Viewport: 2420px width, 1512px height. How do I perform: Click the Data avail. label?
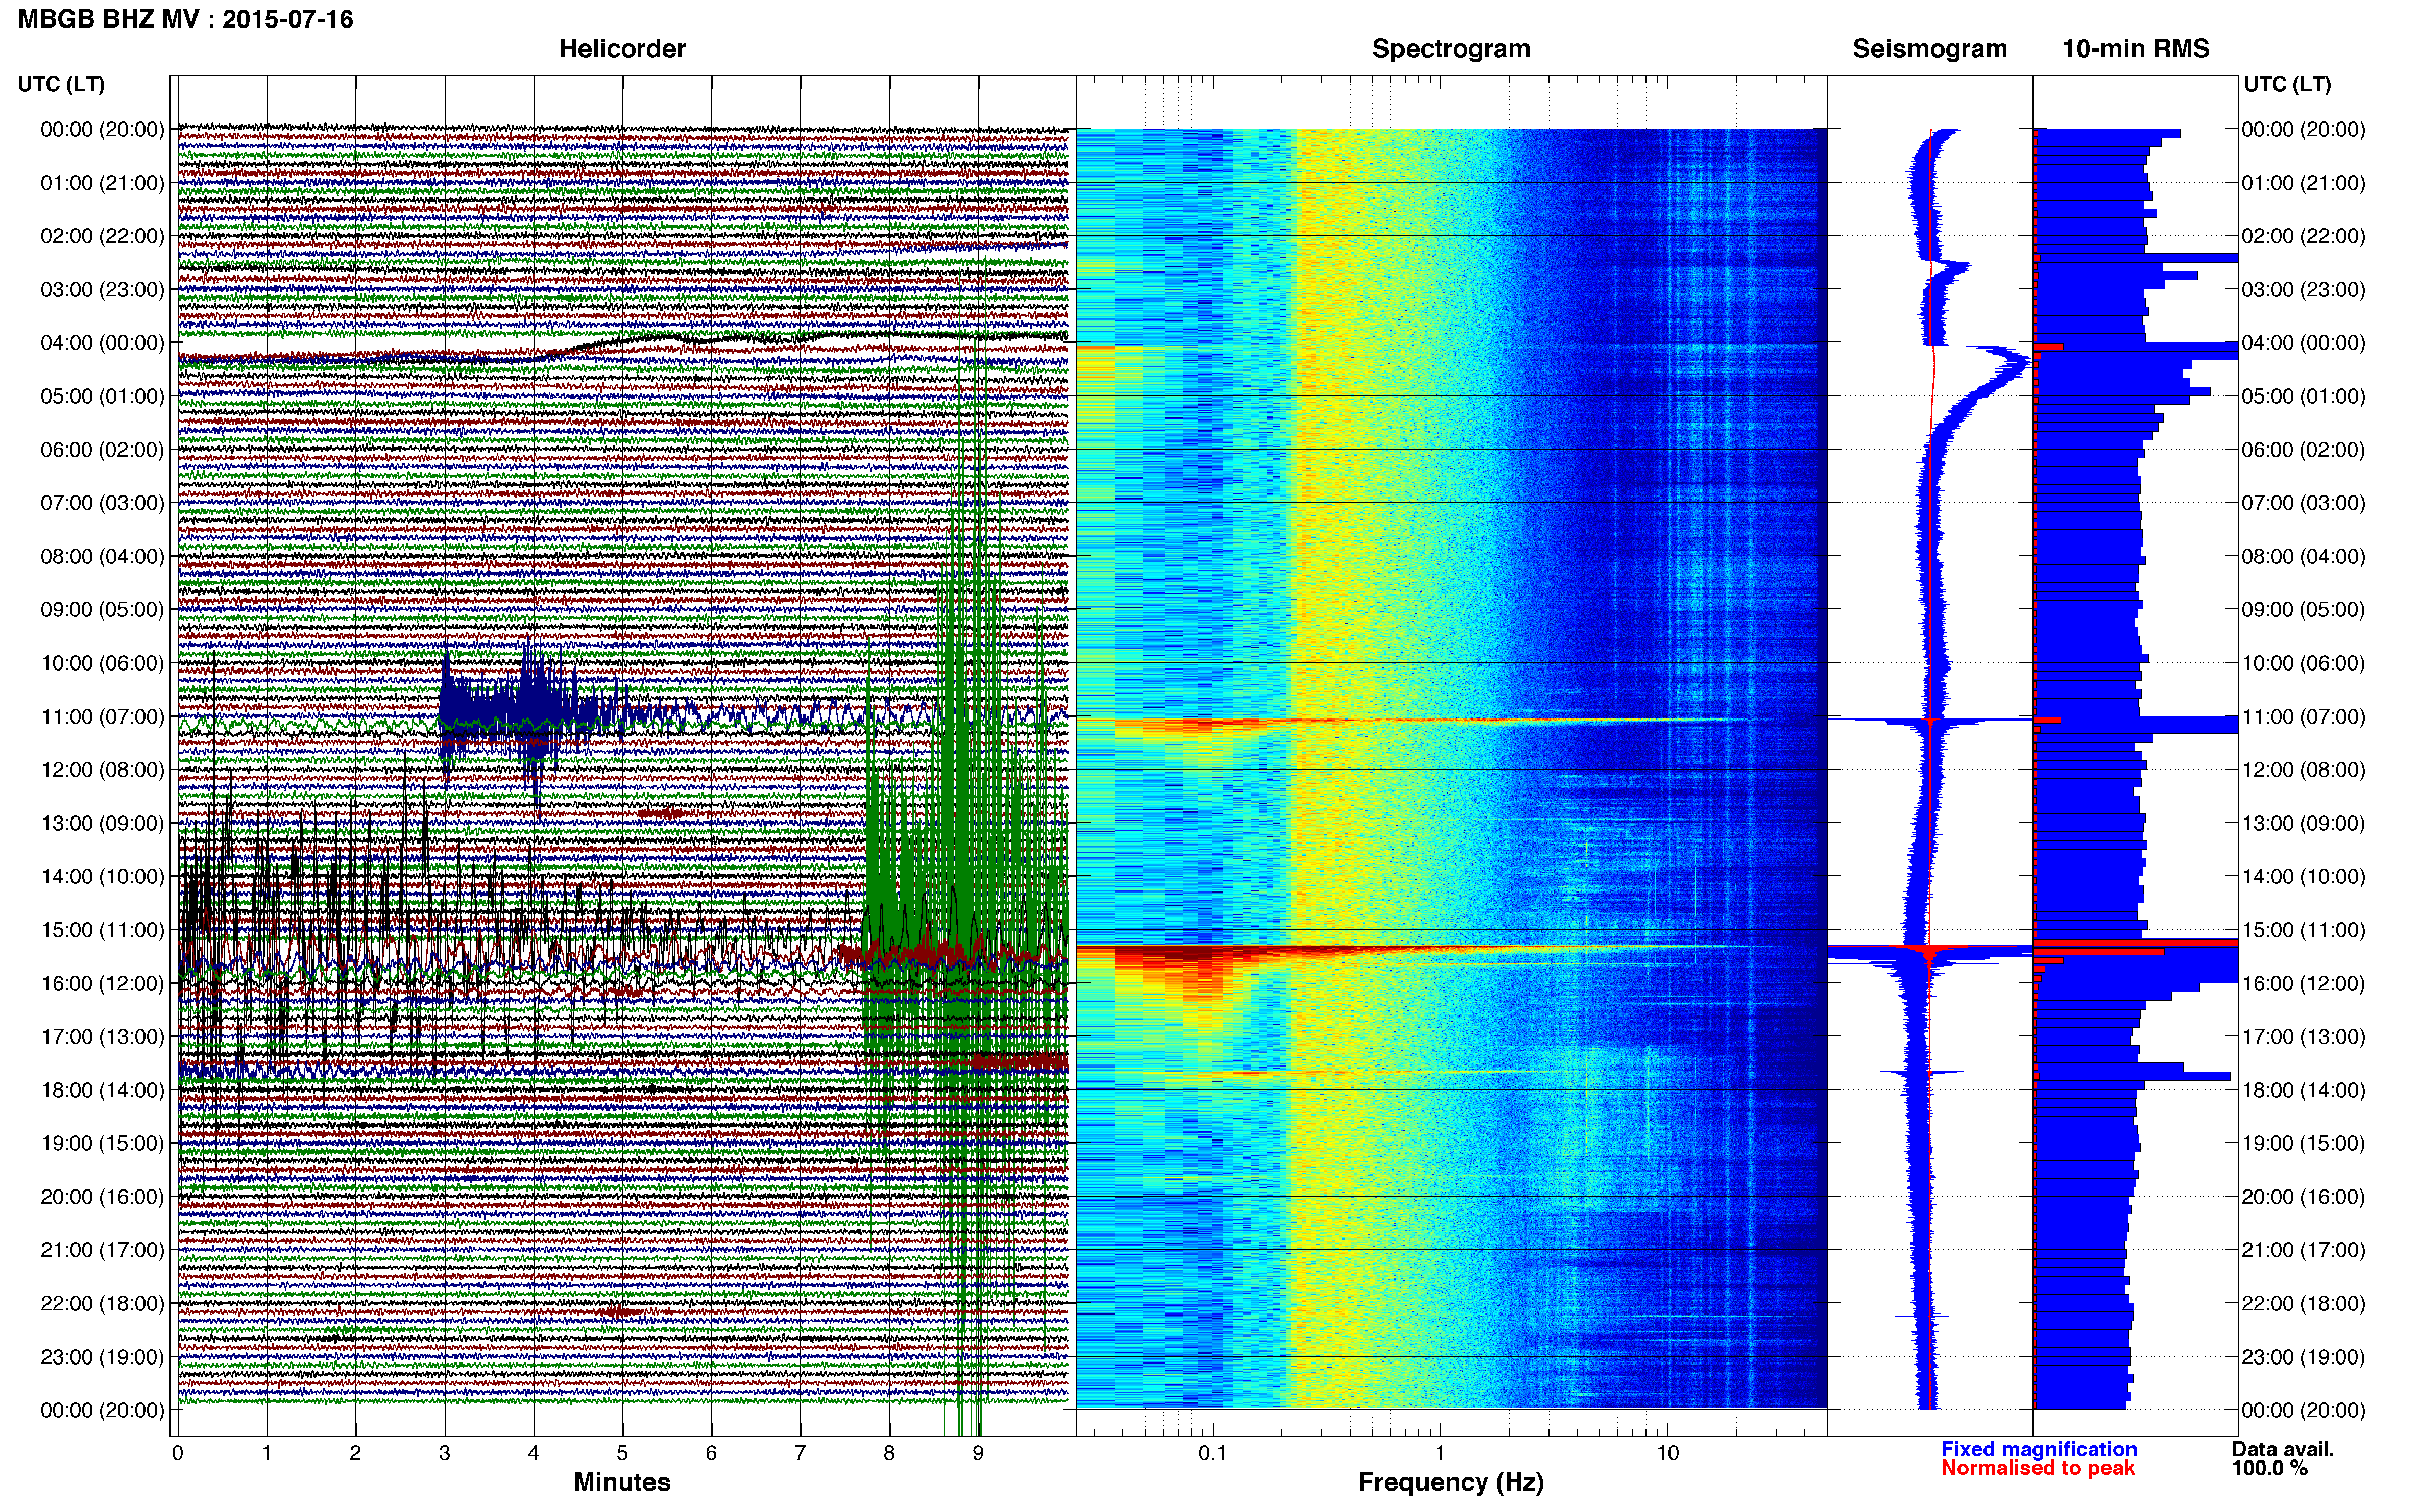pyautogui.click(x=2283, y=1449)
